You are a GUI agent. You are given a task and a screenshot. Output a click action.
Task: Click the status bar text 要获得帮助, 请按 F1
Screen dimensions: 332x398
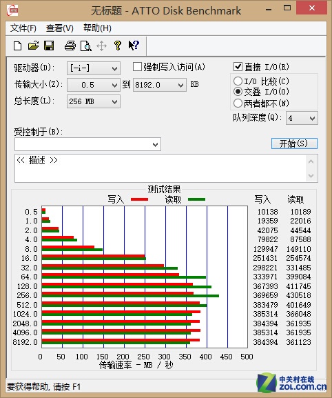click(43, 386)
